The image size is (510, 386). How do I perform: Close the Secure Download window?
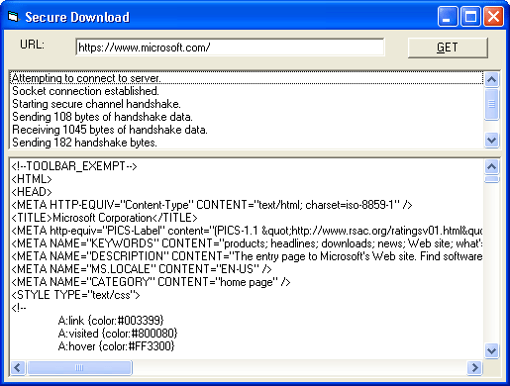(x=493, y=16)
